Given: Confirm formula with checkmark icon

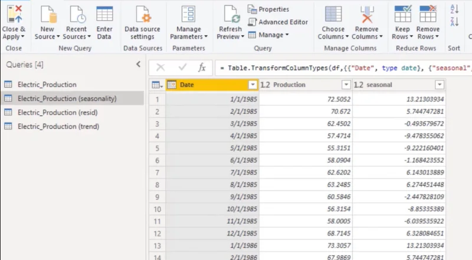Looking at the screenshot, I should pos(182,67).
